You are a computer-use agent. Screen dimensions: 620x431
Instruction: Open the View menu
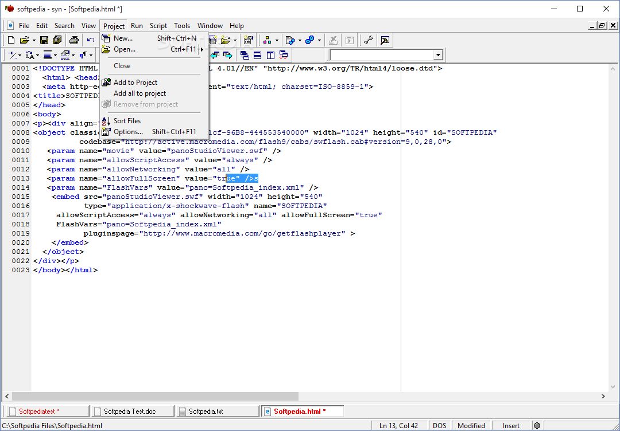88,26
